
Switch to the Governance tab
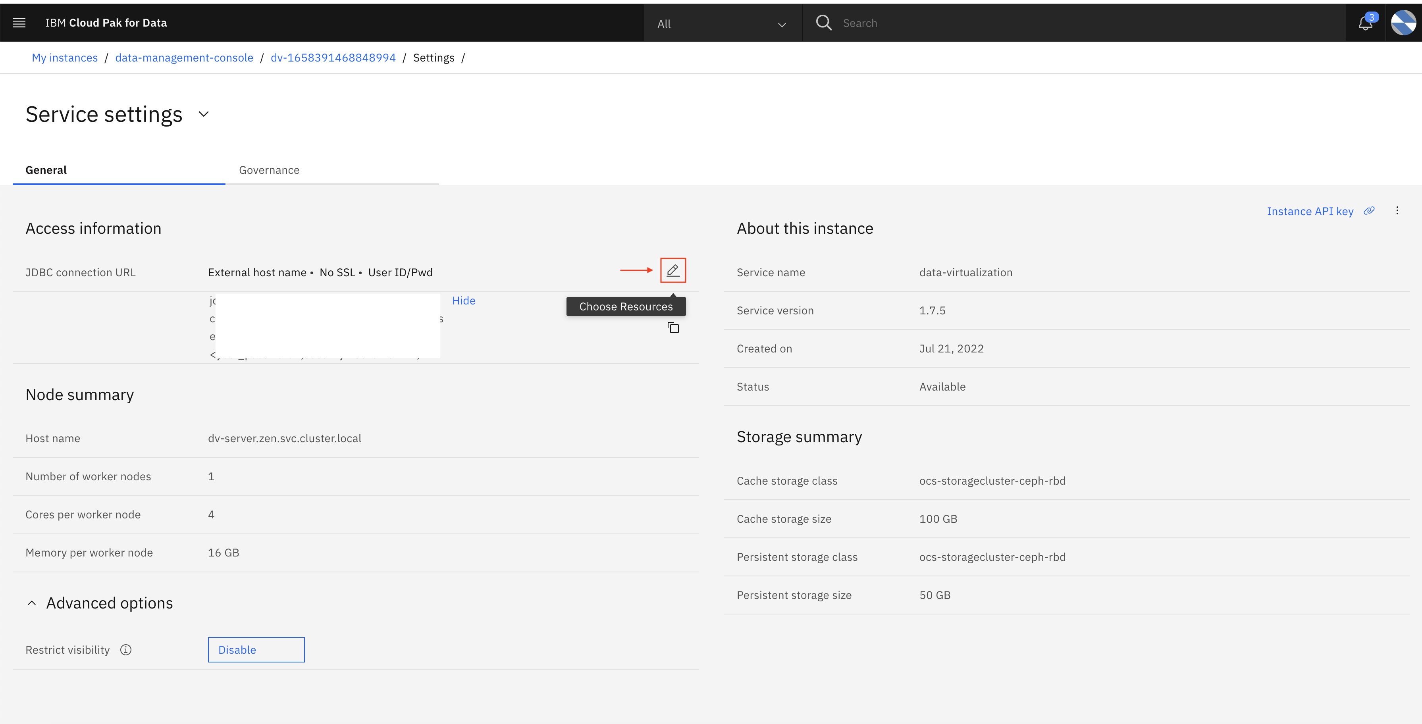(332, 170)
